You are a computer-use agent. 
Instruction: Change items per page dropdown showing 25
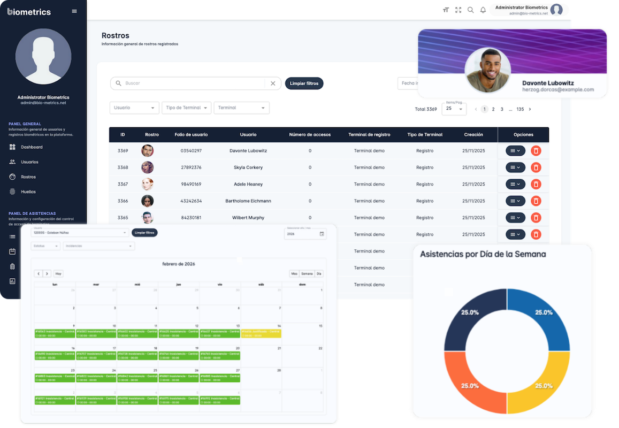[454, 109]
